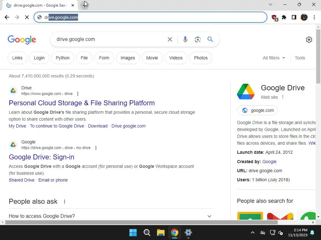This screenshot has width=321, height=240.
Task: Go to Google homepage via logo
Action: [x=22, y=40]
